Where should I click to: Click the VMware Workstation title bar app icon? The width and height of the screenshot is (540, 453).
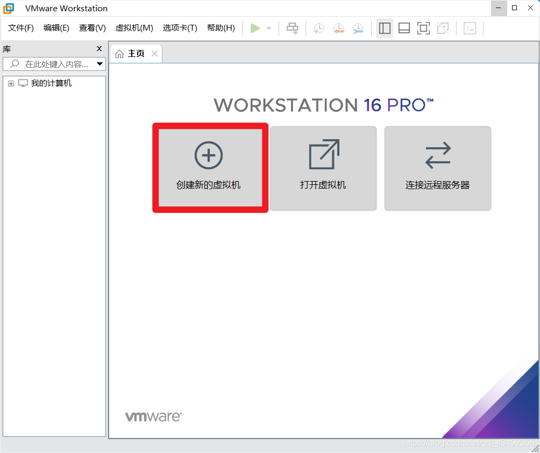(9, 8)
